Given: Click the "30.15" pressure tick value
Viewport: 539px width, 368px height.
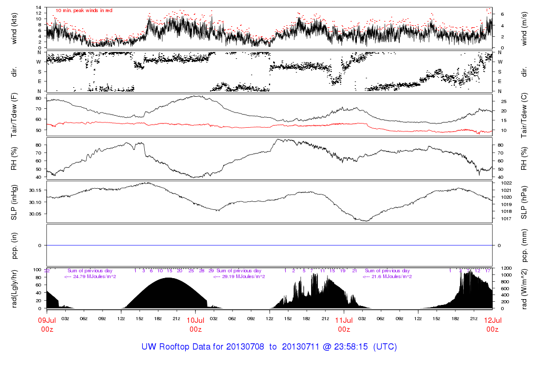Looking at the screenshot, I should click(35, 190).
